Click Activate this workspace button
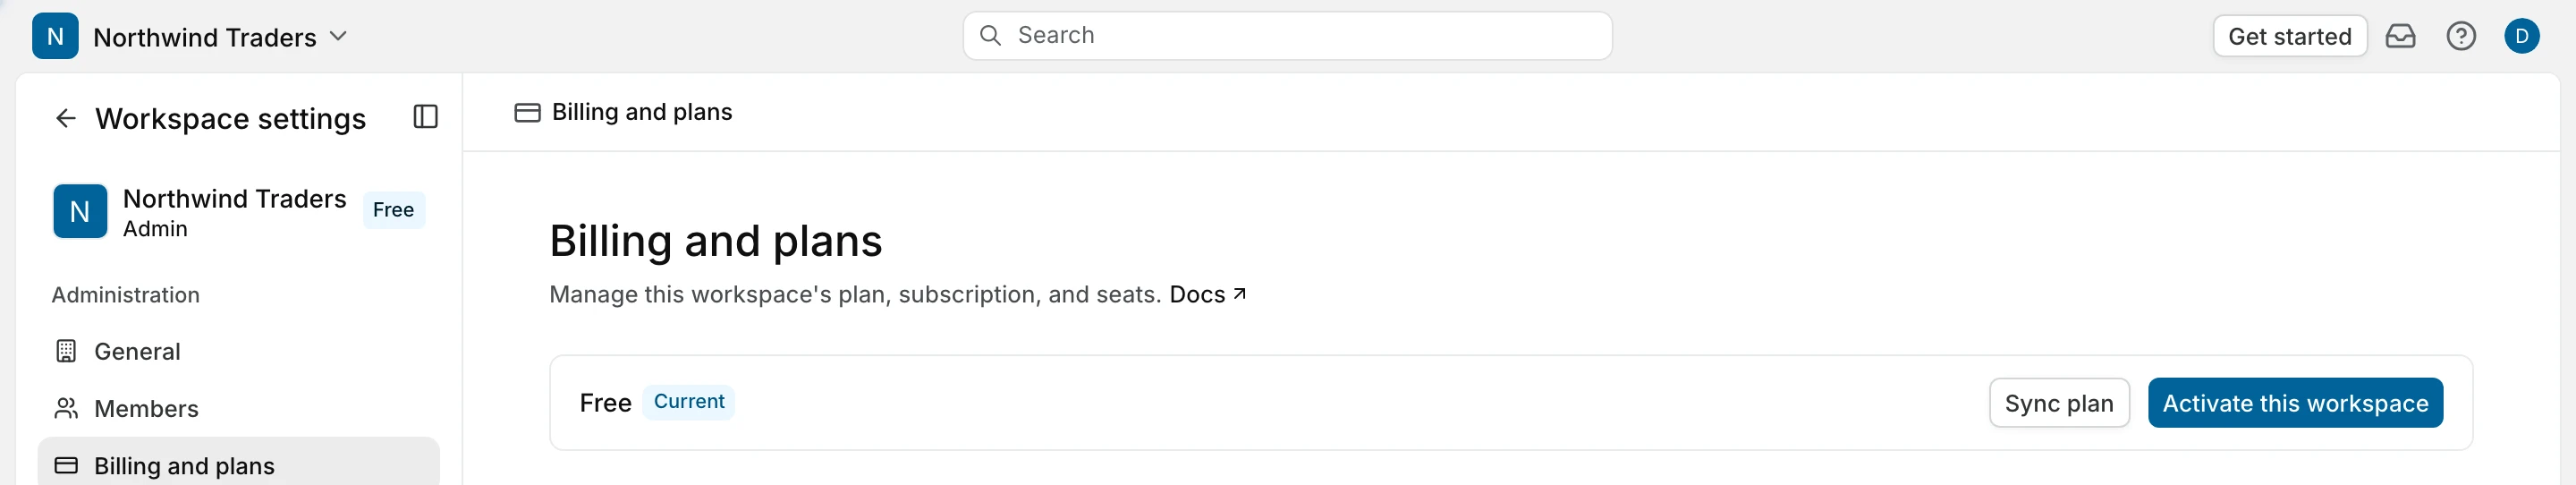The height and width of the screenshot is (485, 2576). pyautogui.click(x=2295, y=403)
